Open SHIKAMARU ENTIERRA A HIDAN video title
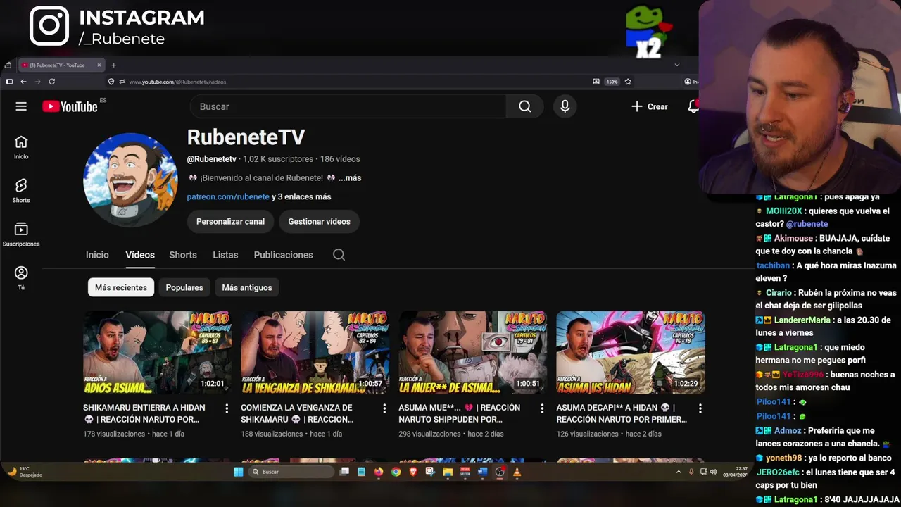901x507 pixels. click(144, 413)
